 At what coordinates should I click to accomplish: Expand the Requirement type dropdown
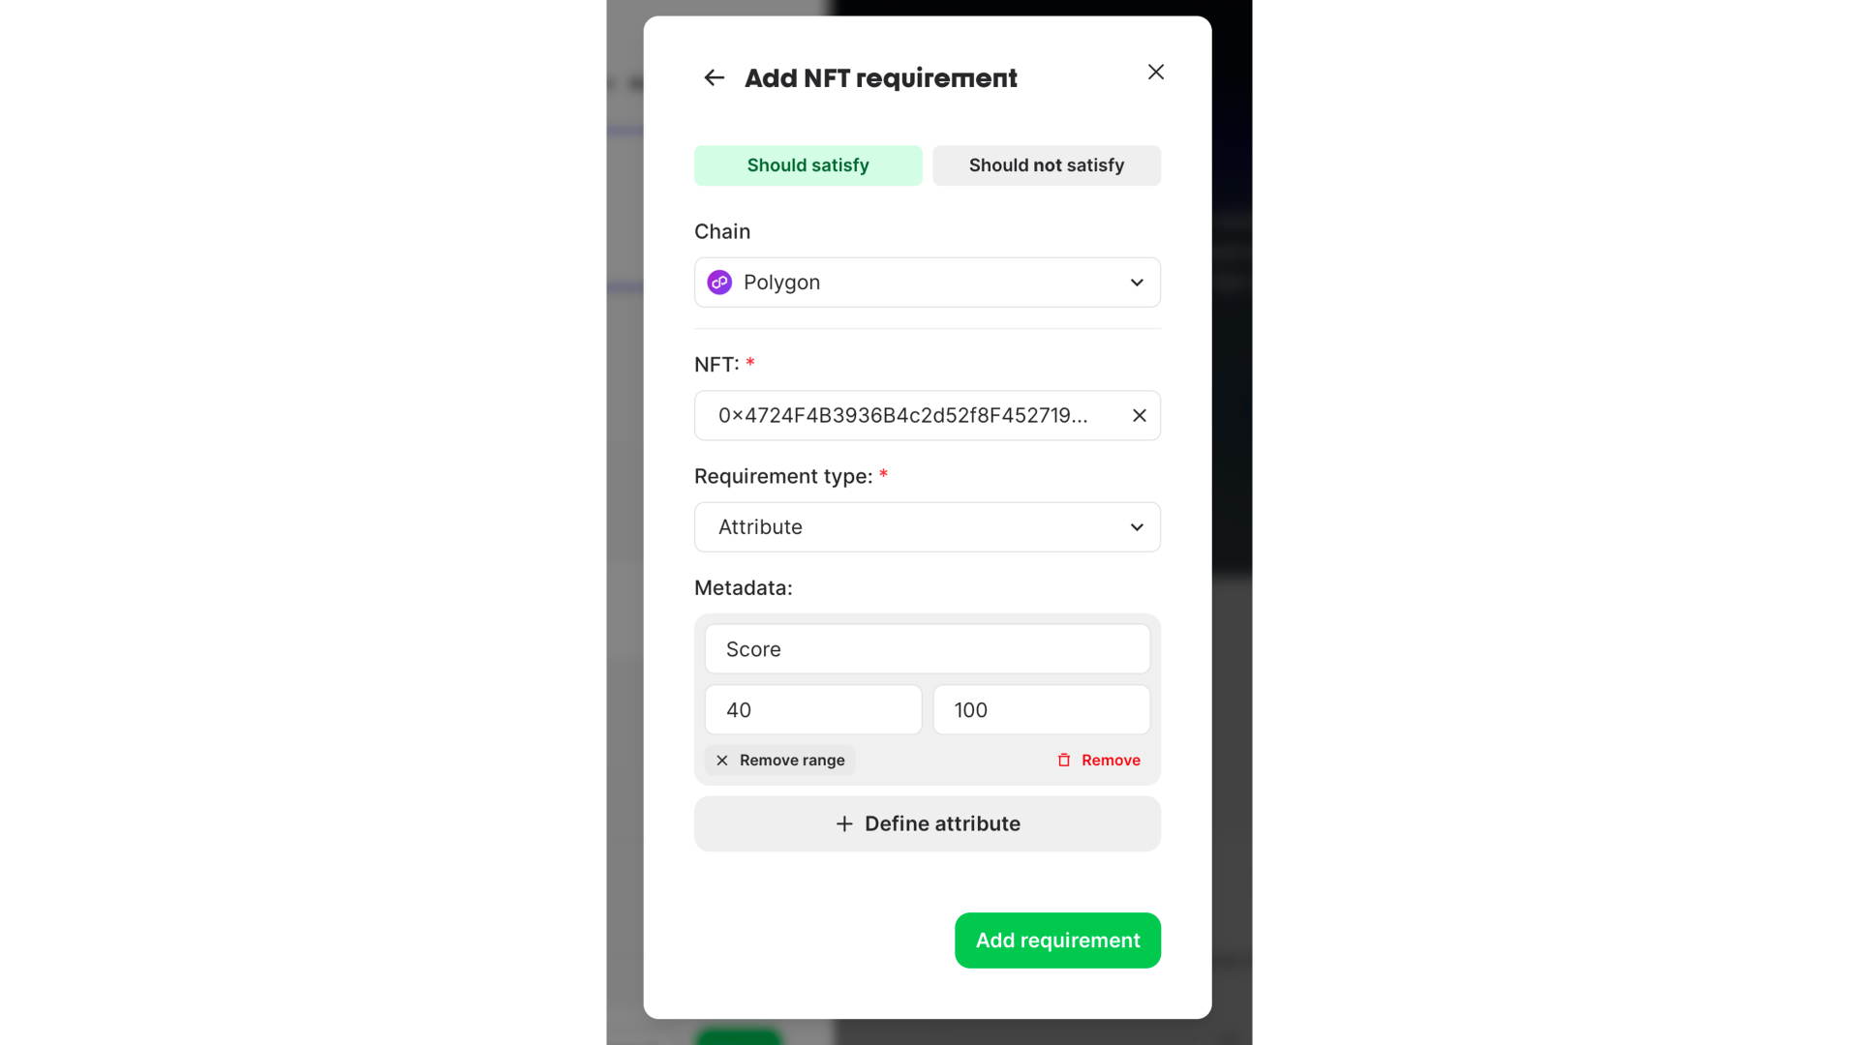pyautogui.click(x=929, y=527)
